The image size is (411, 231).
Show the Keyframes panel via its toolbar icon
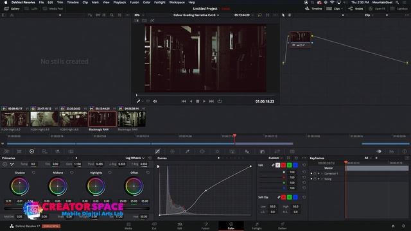(x=379, y=151)
